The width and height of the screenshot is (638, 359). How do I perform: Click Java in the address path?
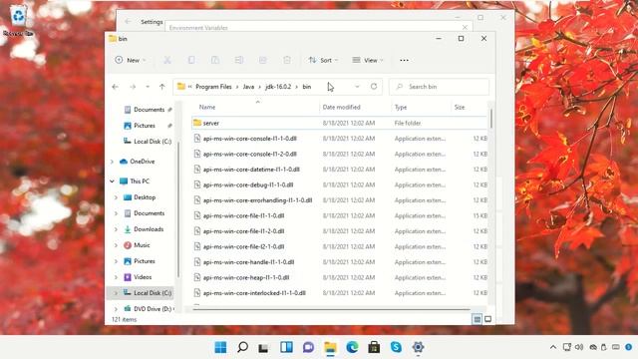pyautogui.click(x=248, y=87)
